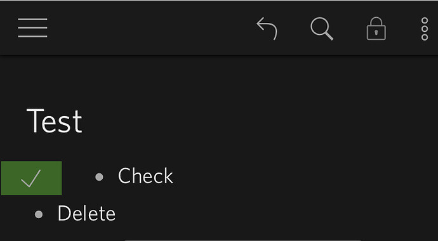Image resolution: width=438 pixels, height=241 pixels.
Task: Toggle the sidebar with the three-line icon
Action: click(x=32, y=28)
